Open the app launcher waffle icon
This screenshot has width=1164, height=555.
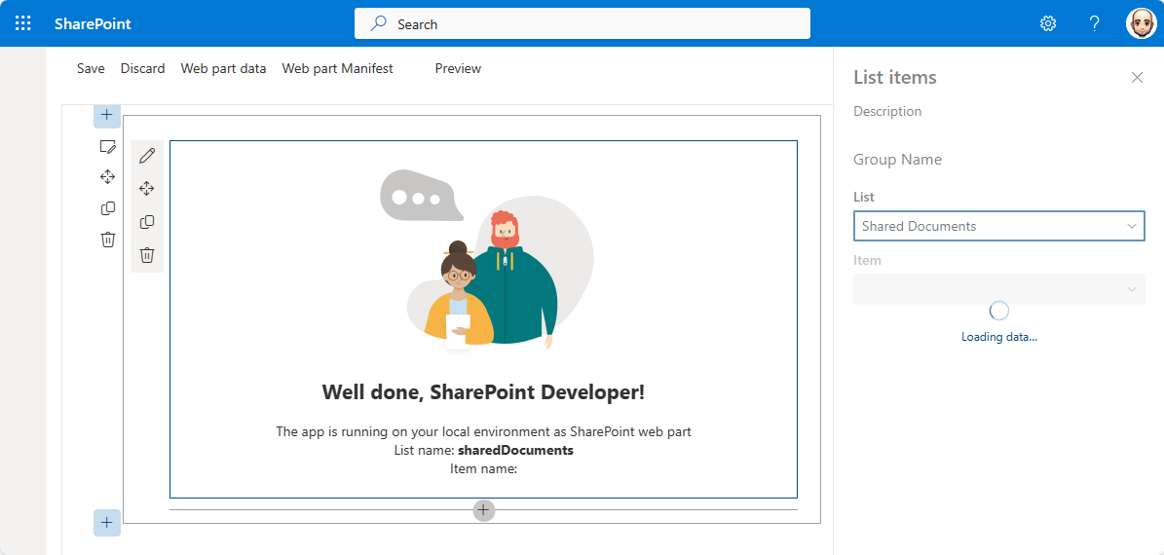coord(23,23)
